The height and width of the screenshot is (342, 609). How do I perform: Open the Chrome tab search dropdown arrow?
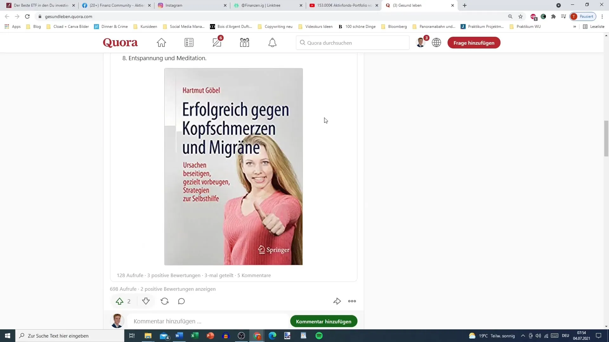pyautogui.click(x=559, y=5)
